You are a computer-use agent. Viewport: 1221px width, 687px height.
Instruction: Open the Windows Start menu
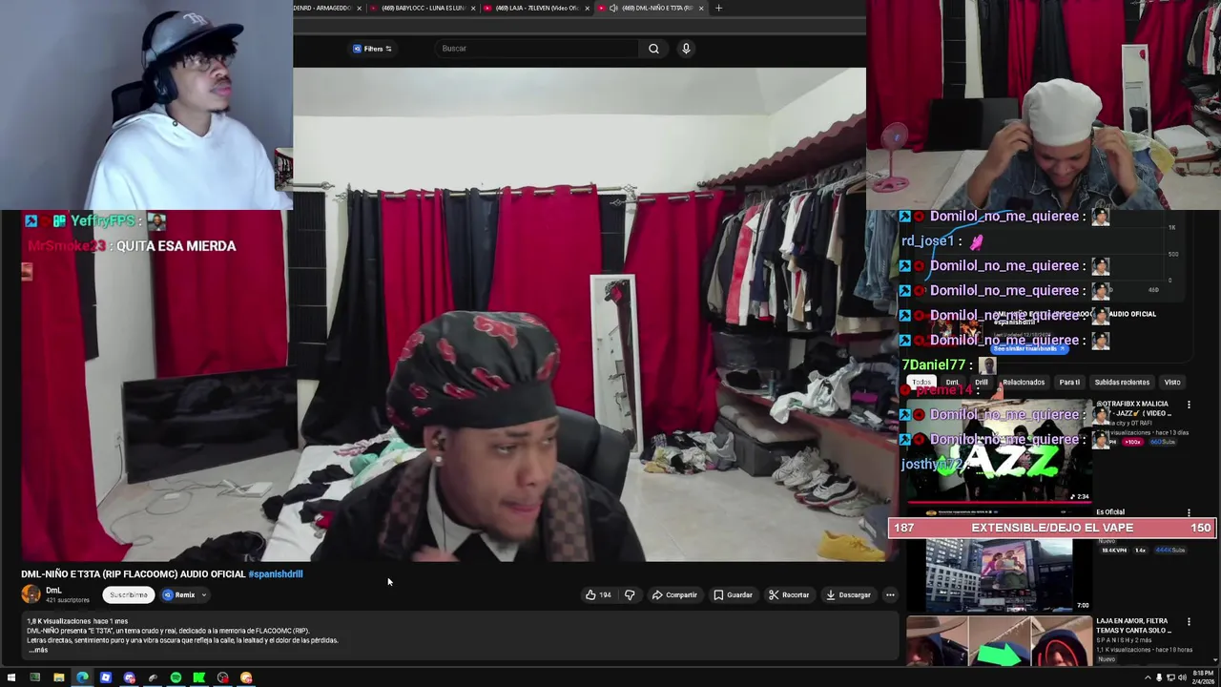11,677
